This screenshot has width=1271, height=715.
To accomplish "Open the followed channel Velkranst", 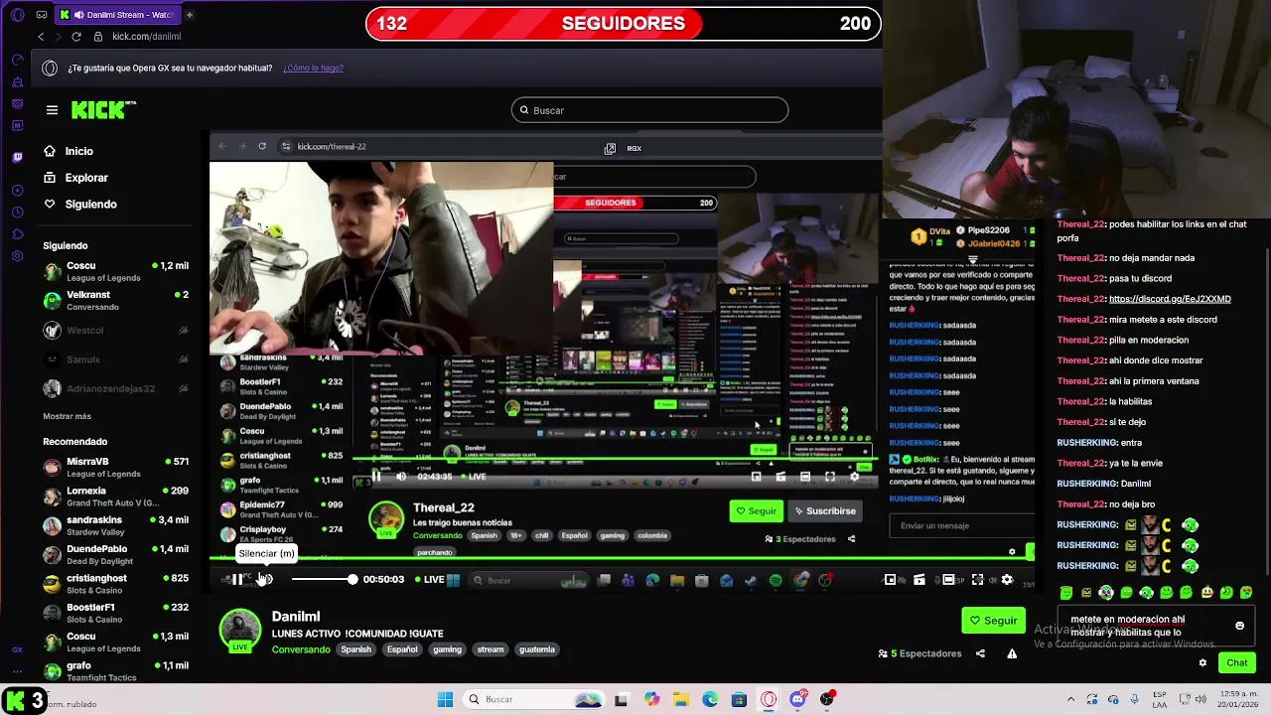I will [x=115, y=301].
